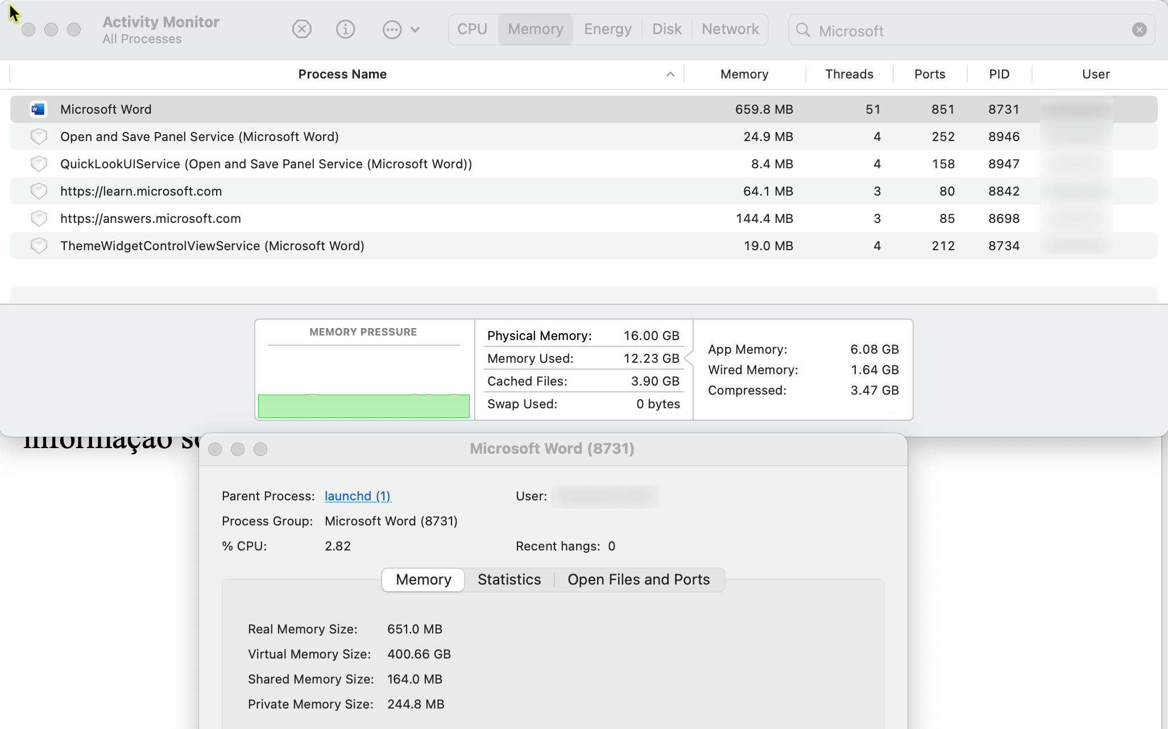This screenshot has width=1168, height=729.
Task: Click the shield icon for https://learn.microsoft.com
Action: pyautogui.click(x=39, y=191)
